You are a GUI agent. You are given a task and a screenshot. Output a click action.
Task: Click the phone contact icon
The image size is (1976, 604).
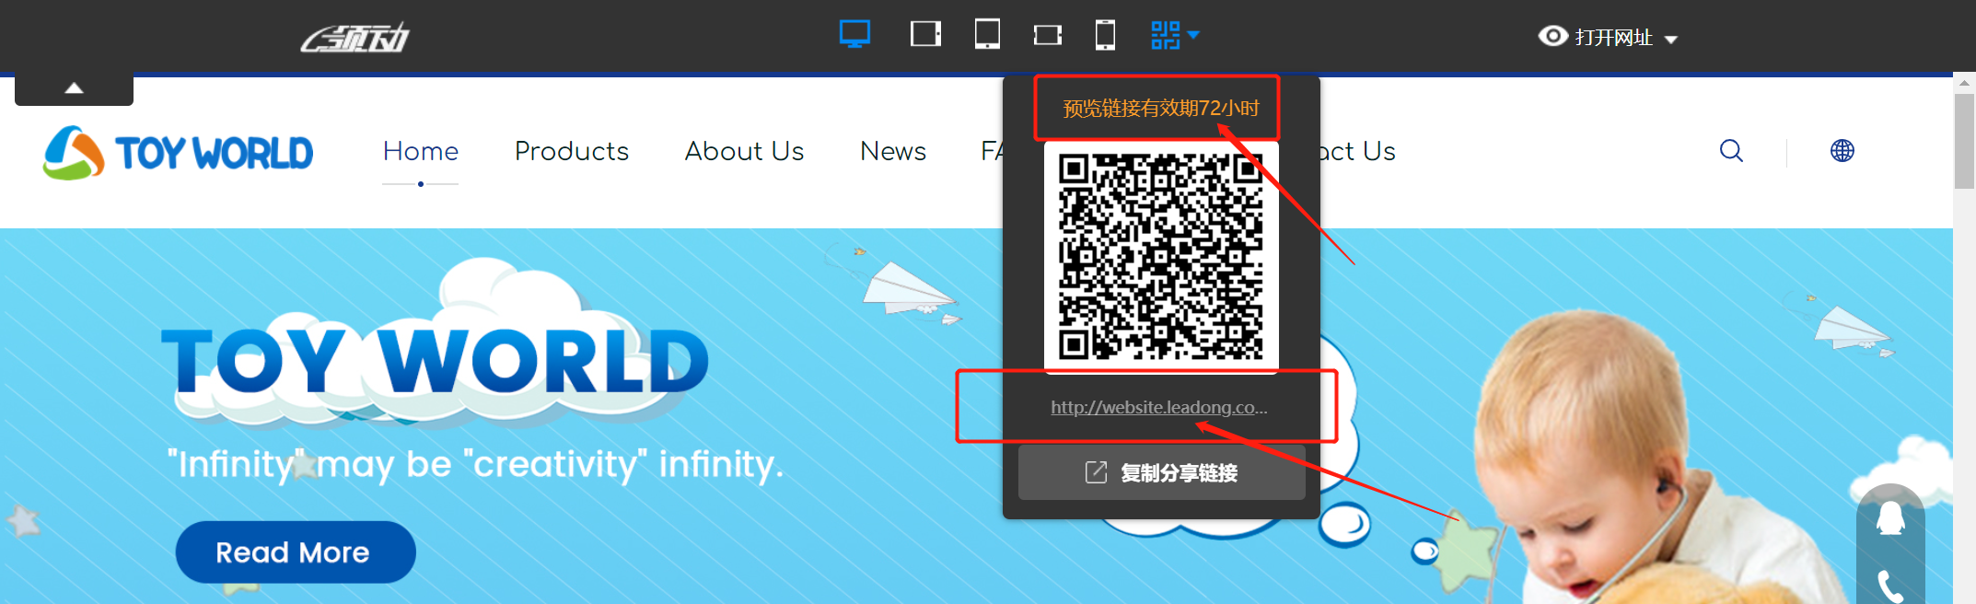coord(1890,585)
